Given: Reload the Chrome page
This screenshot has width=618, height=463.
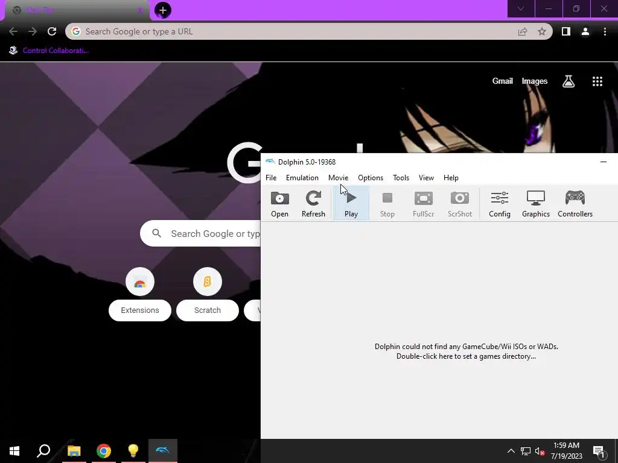Looking at the screenshot, I should (52, 31).
